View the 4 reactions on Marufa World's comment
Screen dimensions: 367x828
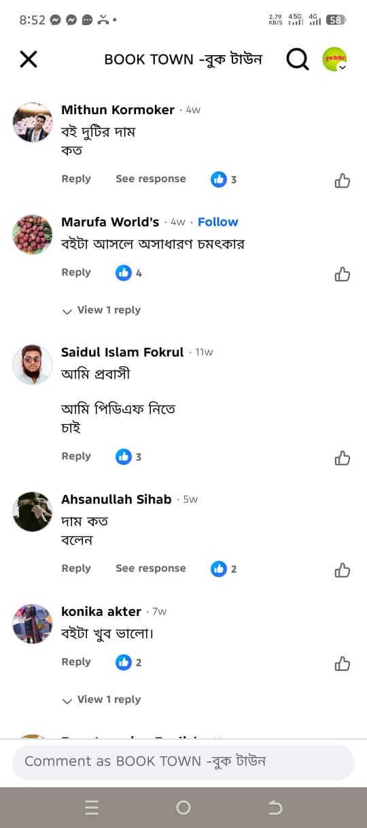129,273
